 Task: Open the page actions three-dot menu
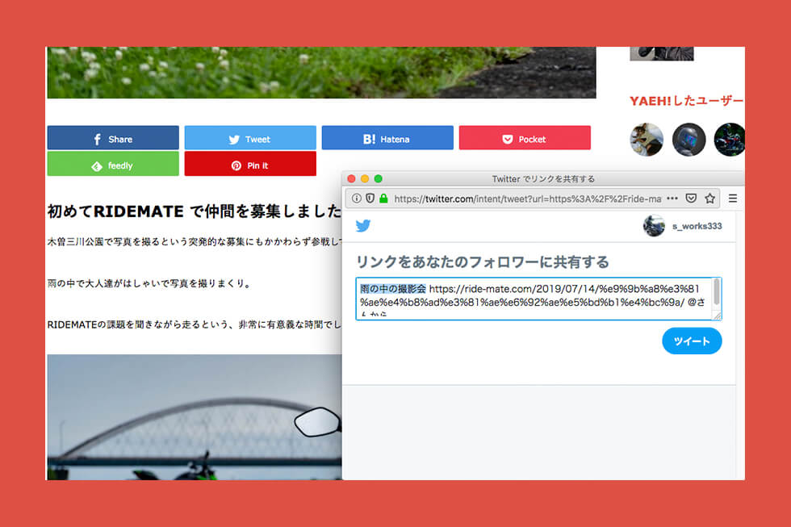coord(672,199)
